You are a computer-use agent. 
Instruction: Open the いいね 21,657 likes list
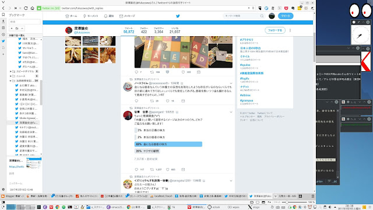pyautogui.click(x=175, y=30)
